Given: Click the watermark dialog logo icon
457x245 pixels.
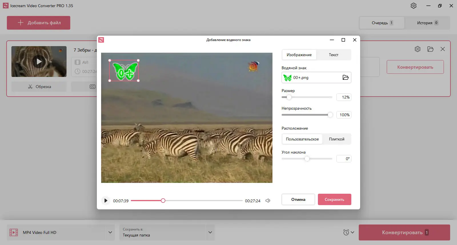Looking at the screenshot, I should pyautogui.click(x=101, y=40).
